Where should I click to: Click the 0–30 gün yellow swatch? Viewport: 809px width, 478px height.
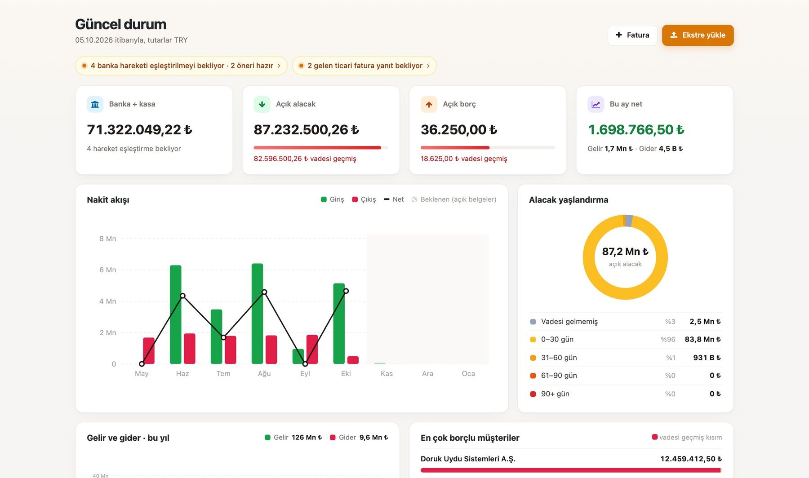(x=533, y=340)
